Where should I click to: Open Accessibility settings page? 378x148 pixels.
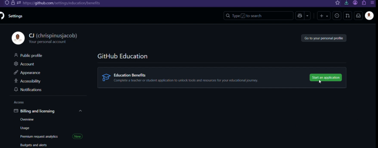coord(30,81)
